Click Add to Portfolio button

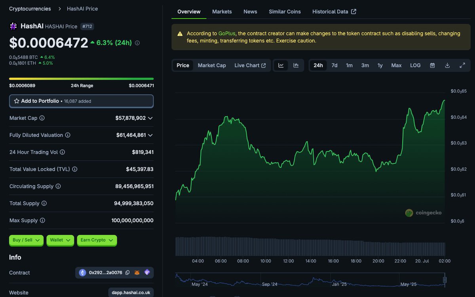click(x=81, y=101)
